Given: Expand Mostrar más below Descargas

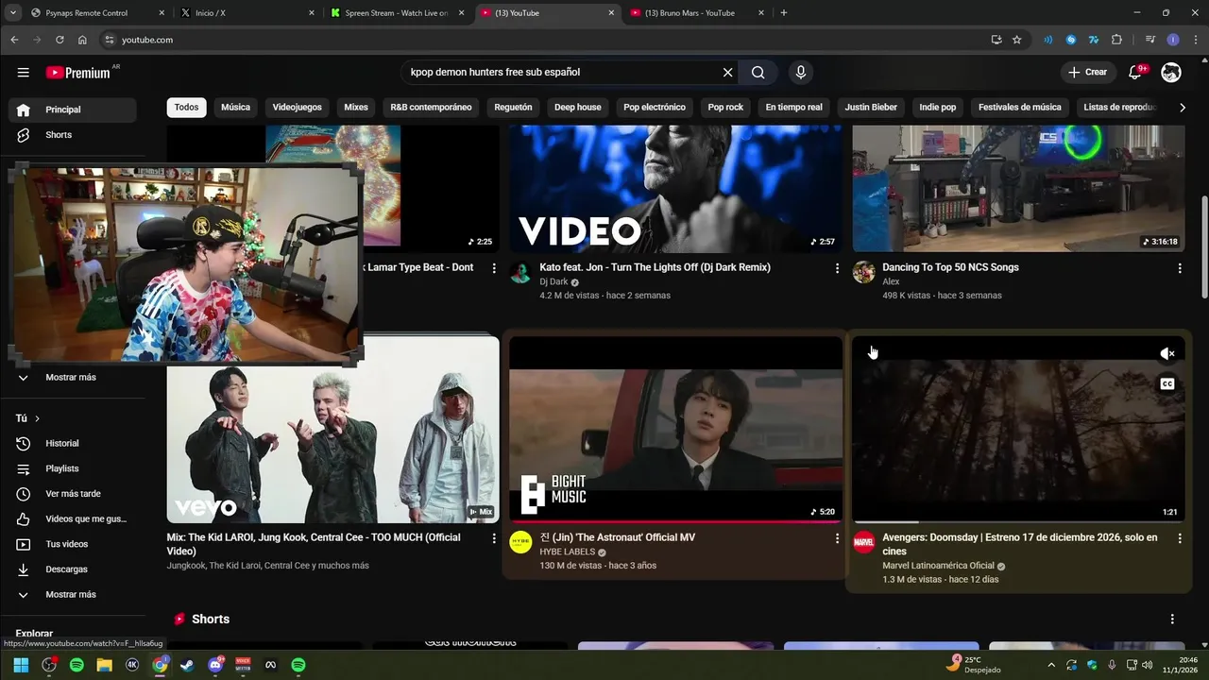Looking at the screenshot, I should [x=74, y=595].
